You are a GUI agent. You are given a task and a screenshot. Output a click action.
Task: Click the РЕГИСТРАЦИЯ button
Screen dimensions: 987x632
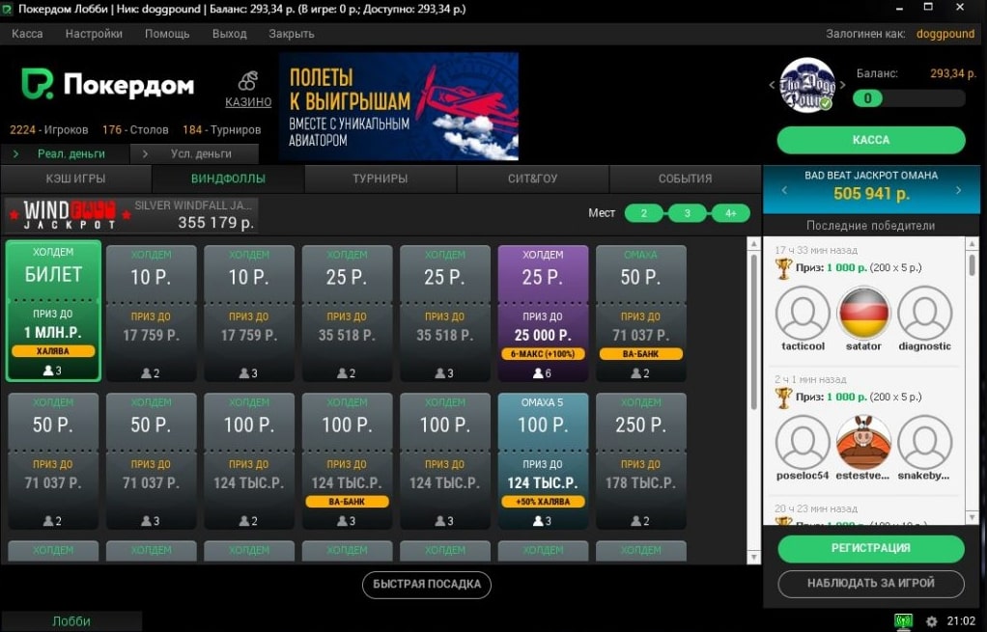point(870,548)
